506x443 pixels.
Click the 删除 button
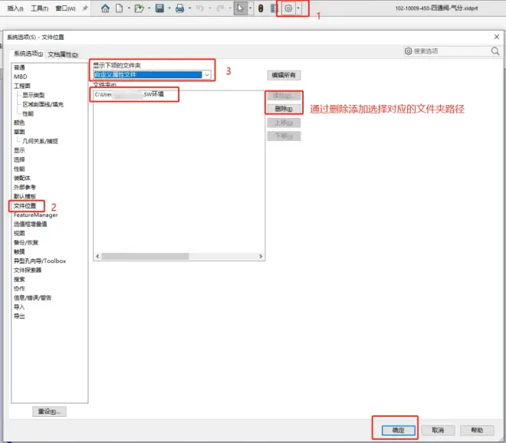pos(283,109)
